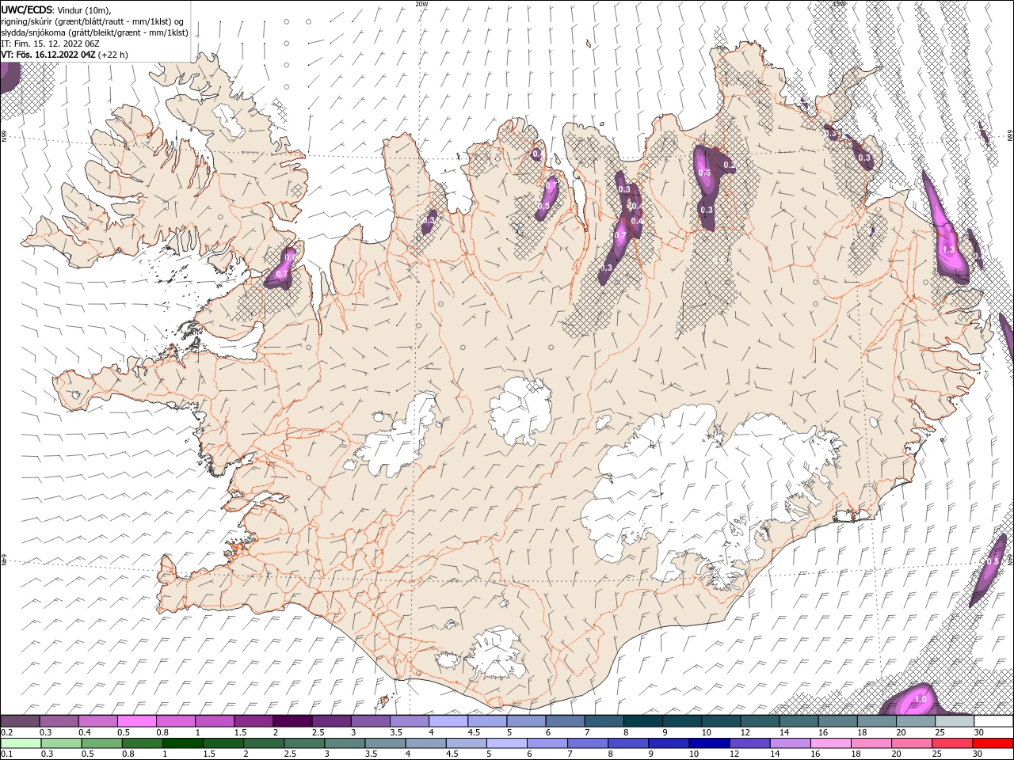Click the deep navy swatch labeled 10 in lower legend

click(708, 743)
